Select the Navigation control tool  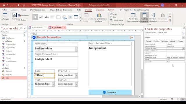[x=76, y=17]
